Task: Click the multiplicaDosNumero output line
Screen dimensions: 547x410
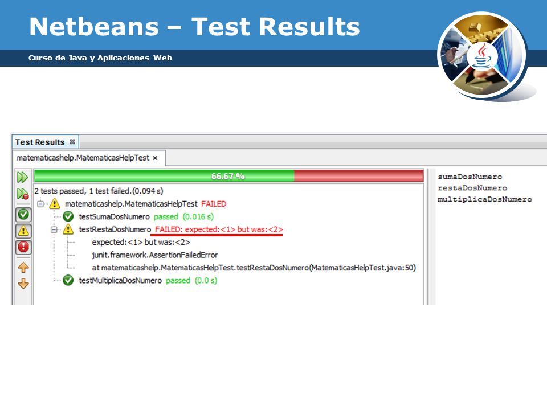Action: [484, 199]
